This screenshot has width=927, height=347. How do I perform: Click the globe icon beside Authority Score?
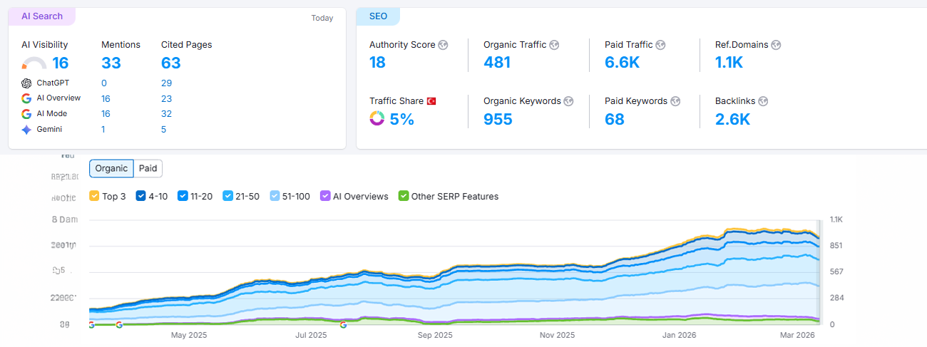tap(443, 45)
